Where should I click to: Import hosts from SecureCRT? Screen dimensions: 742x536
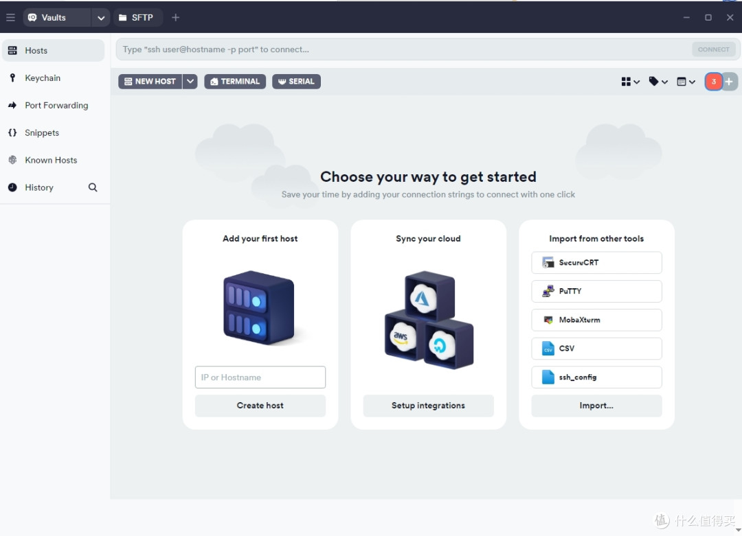pyautogui.click(x=597, y=262)
